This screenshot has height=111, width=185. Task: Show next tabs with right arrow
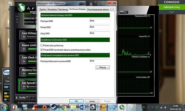click(x=113, y=9)
